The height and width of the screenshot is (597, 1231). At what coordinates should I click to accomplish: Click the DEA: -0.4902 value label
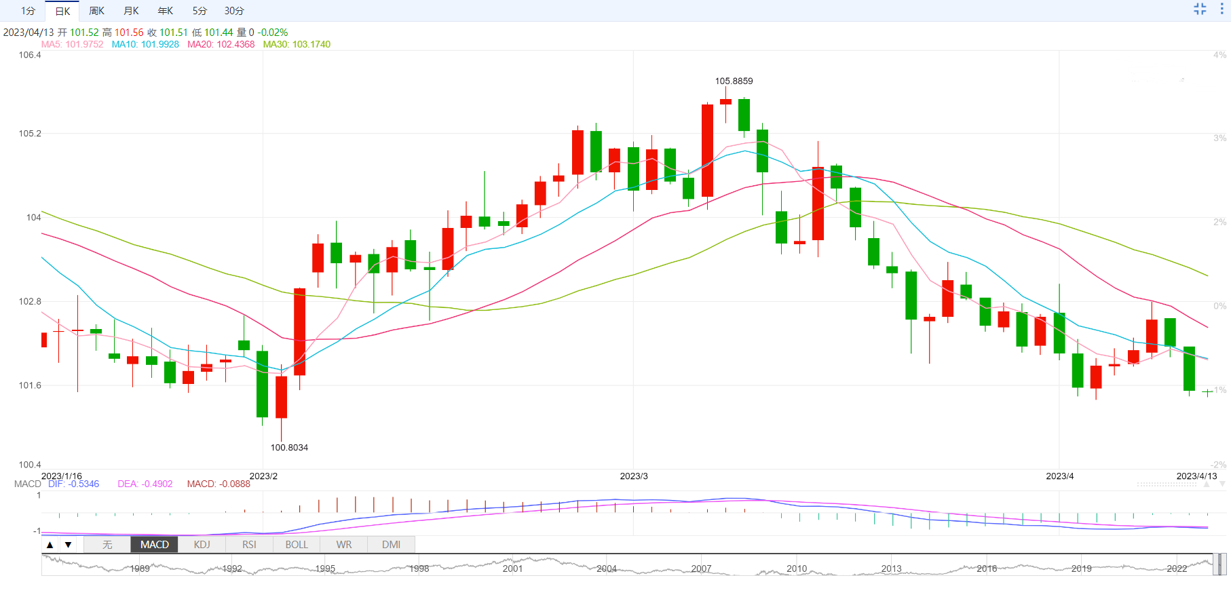click(x=145, y=484)
